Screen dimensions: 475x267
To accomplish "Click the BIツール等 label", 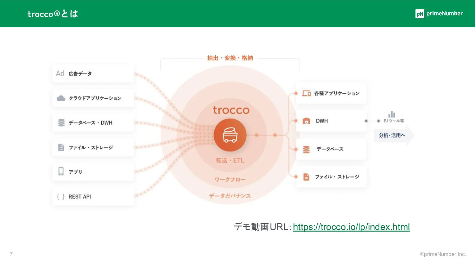I will click(394, 121).
